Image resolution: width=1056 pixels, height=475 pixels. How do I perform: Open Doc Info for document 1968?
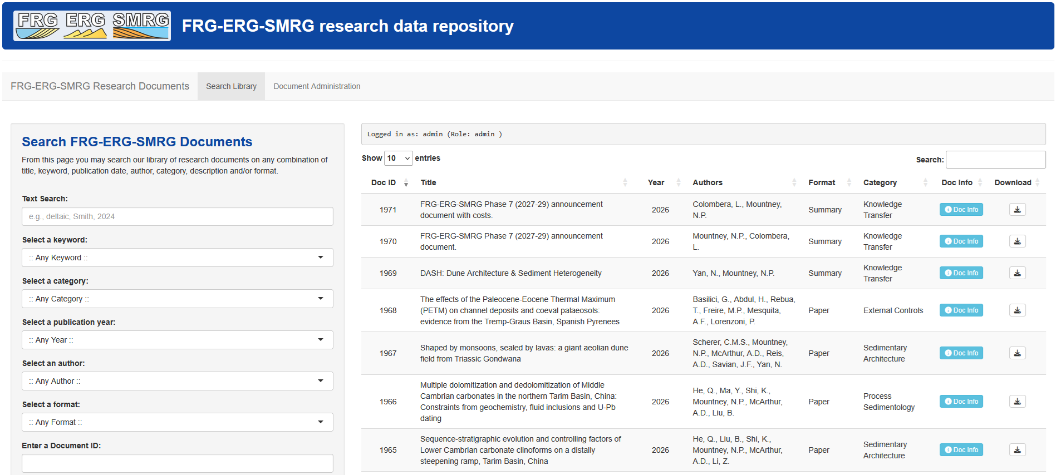pos(961,310)
